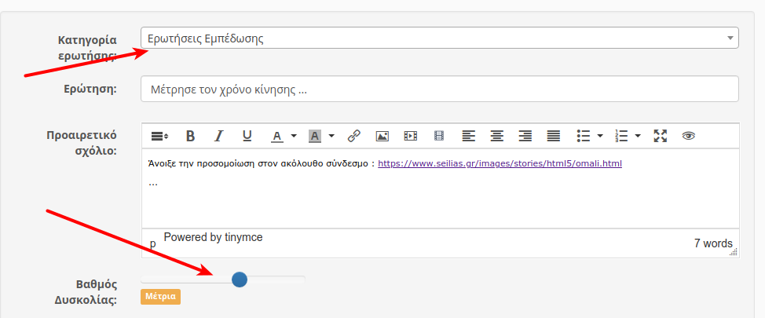Open the numbered list style dropdown
The height and width of the screenshot is (318, 765).
click(x=638, y=136)
